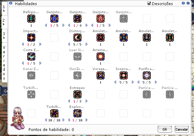The height and width of the screenshot is (136, 194).
Task: Increase Corte E... skill level arrow
Action: pos(40,63)
